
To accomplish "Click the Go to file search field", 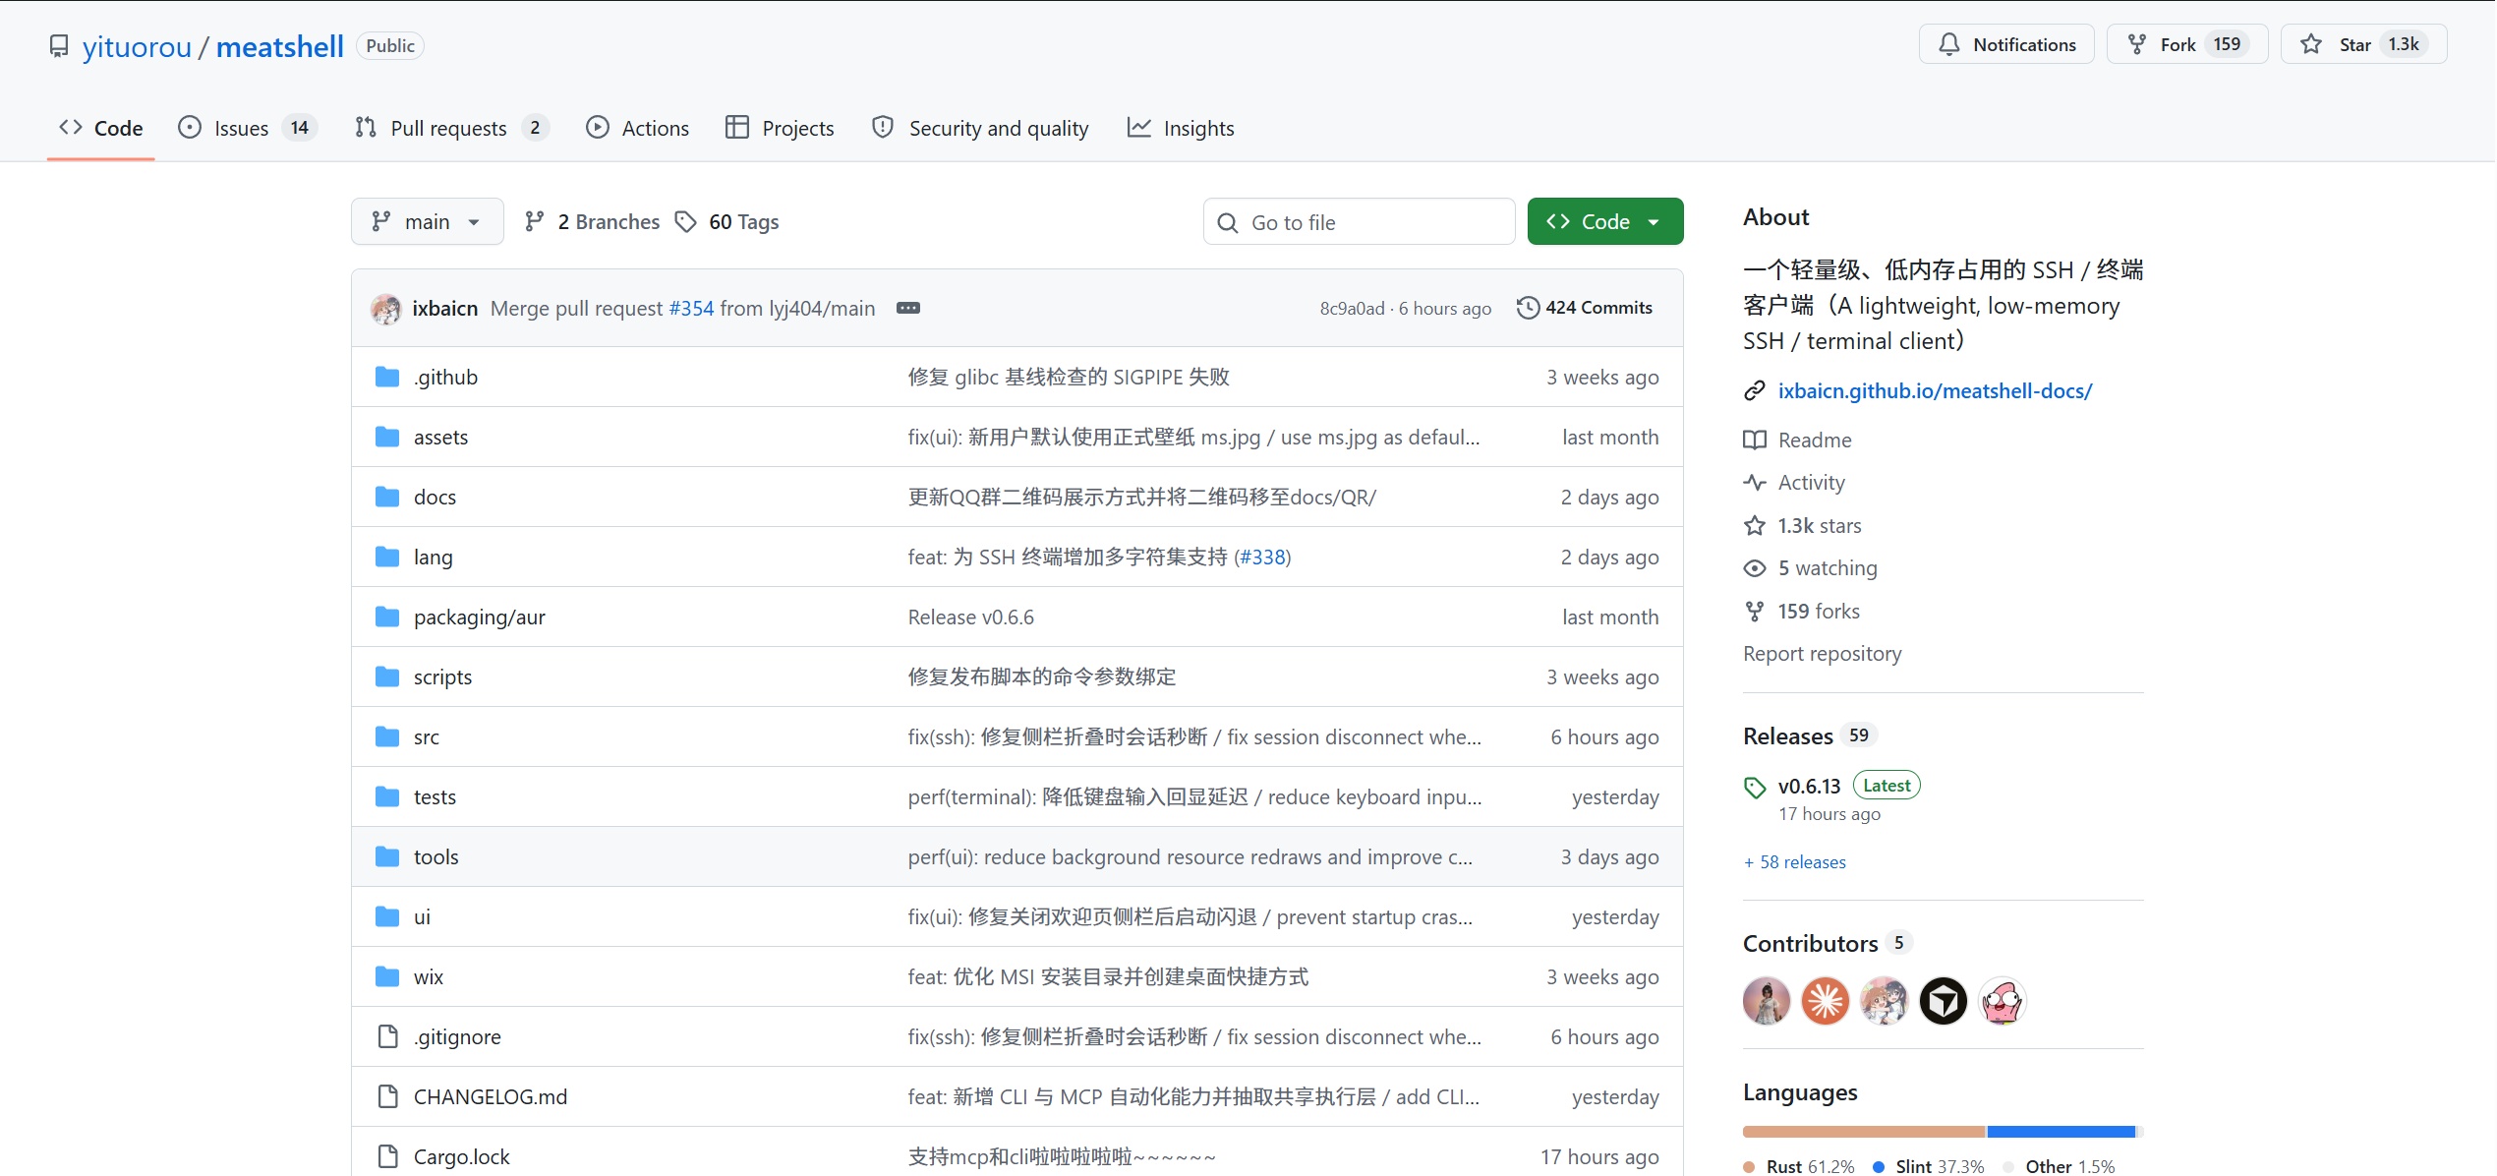I will (x=1359, y=222).
